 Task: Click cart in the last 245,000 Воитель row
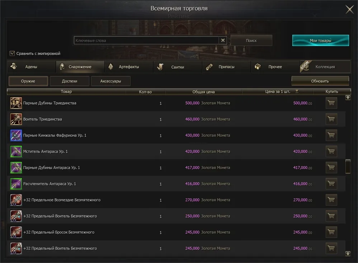click(x=331, y=248)
